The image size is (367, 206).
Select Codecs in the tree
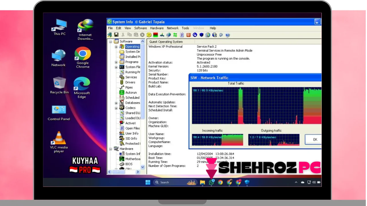130,108
